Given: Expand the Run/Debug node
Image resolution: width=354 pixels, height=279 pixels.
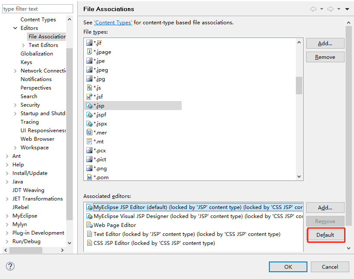Looking at the screenshot, I should click(7, 241).
